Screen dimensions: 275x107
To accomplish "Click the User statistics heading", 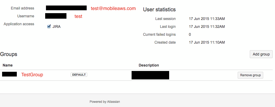I will (159, 9).
